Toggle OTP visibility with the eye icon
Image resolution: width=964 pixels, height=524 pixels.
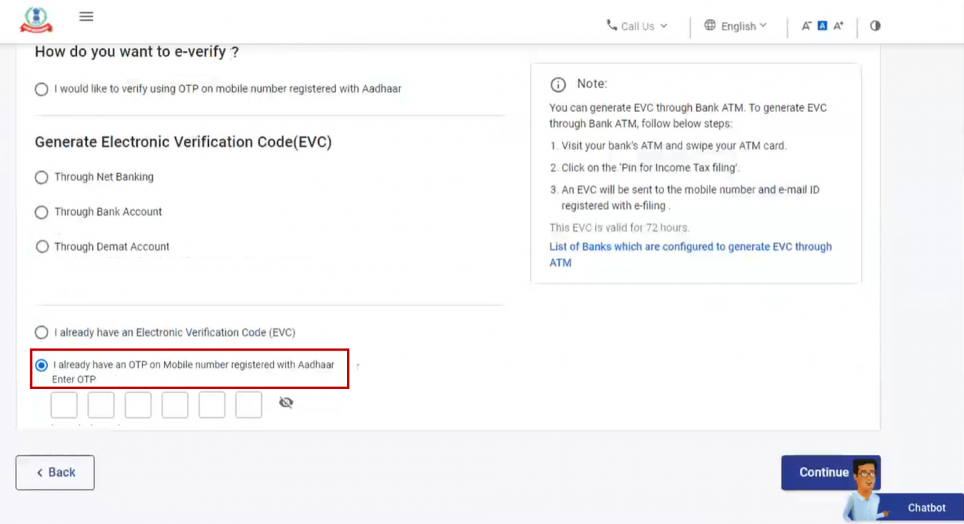[x=286, y=402]
